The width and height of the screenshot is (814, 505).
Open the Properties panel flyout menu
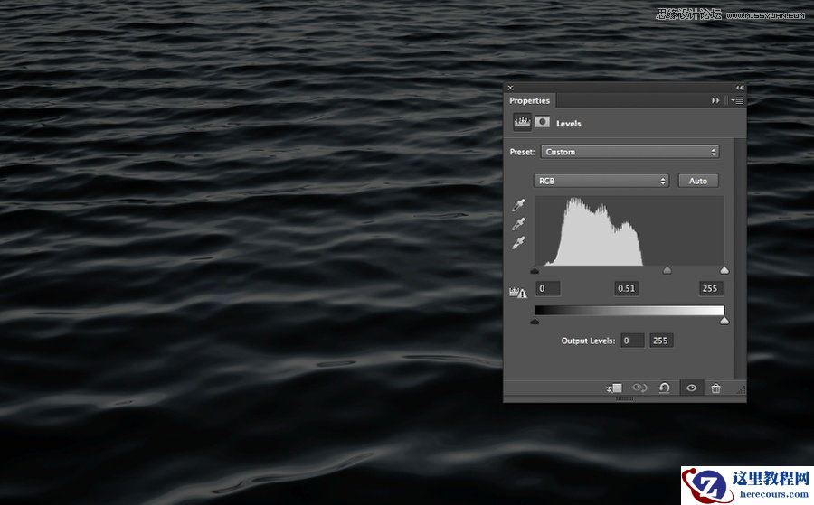point(737,100)
